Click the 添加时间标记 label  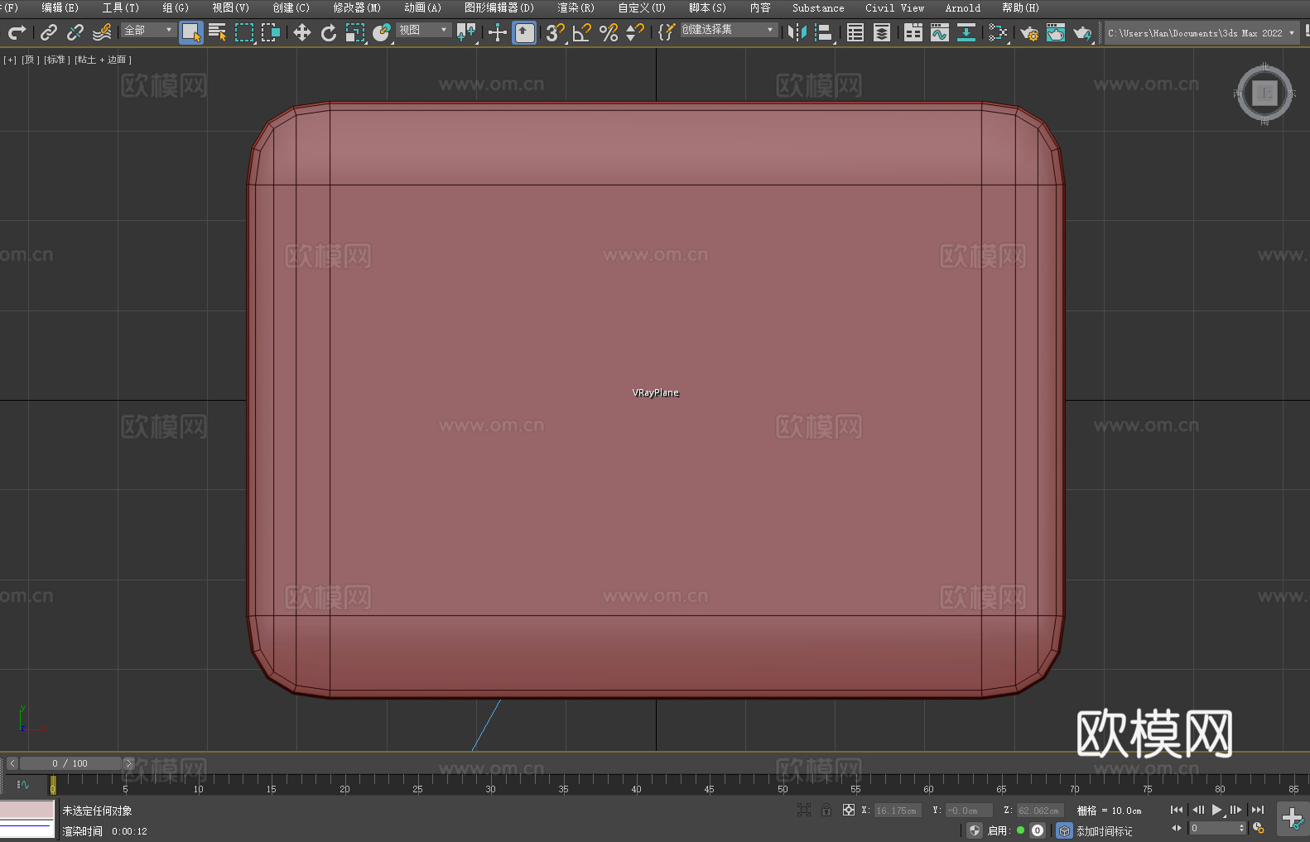click(x=1104, y=830)
